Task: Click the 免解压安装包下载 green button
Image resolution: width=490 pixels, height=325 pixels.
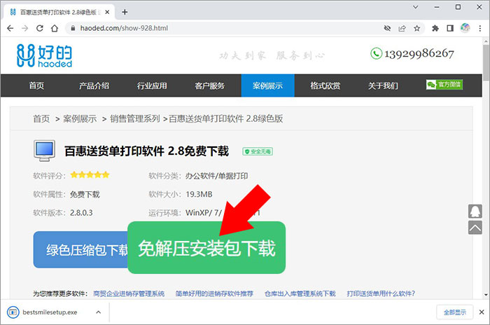Action: [206, 248]
